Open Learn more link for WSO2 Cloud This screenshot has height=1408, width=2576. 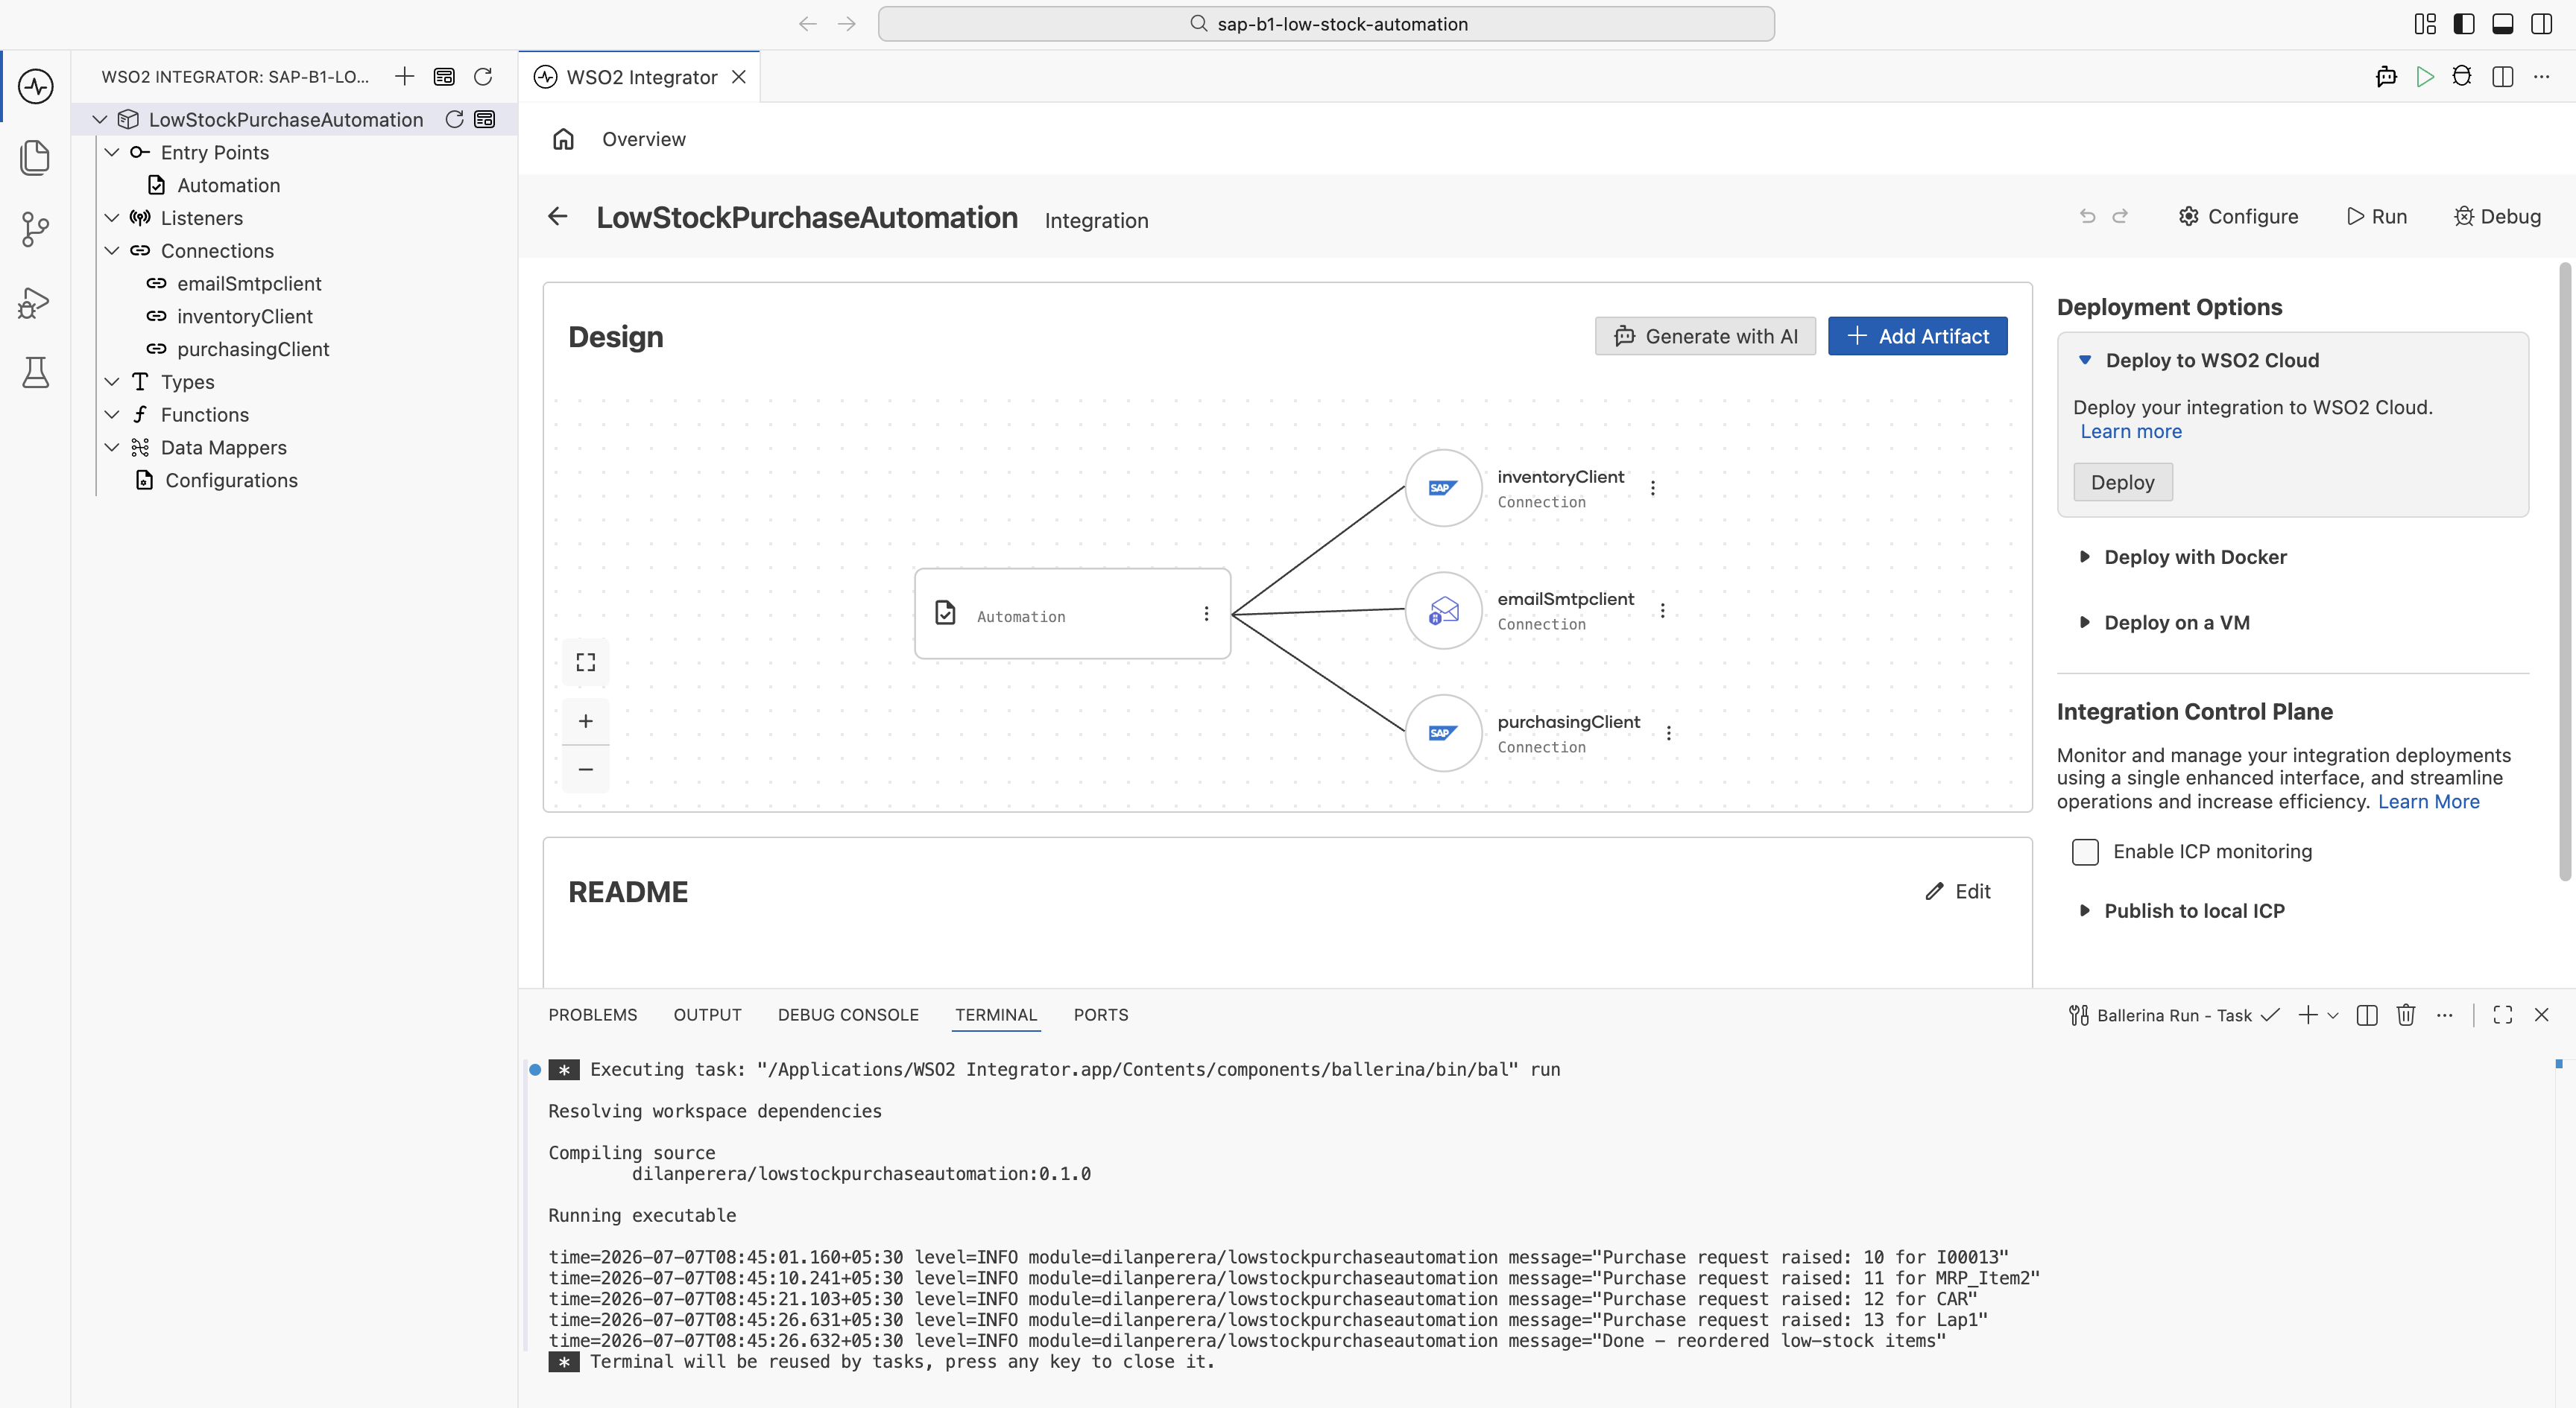(2131, 431)
